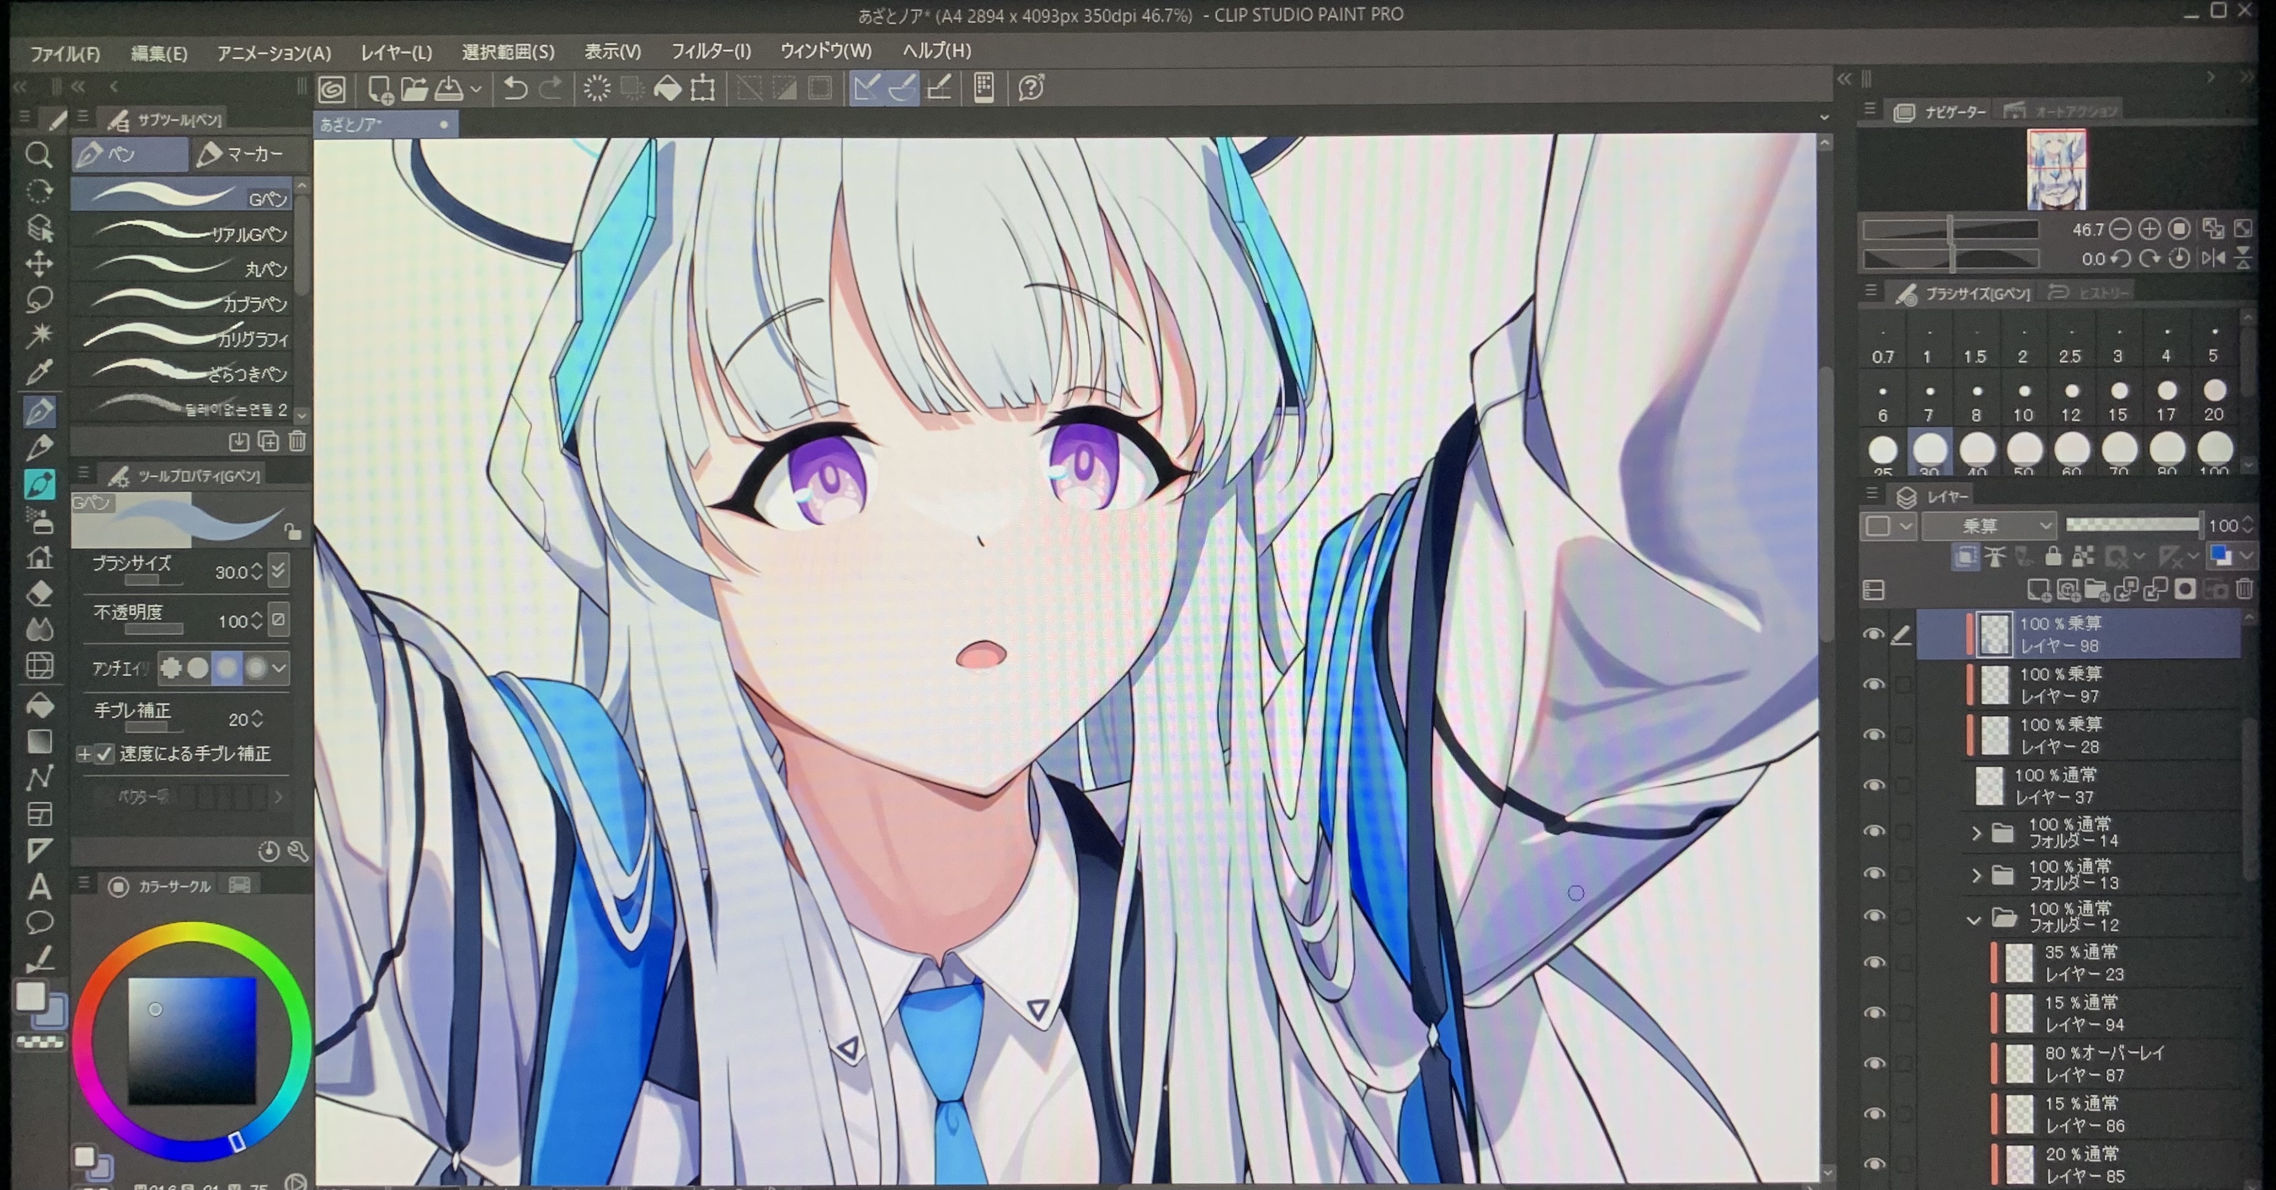Select the Magnifier zoom tool
Viewport: 2276px width, 1190px height.
pos(38,156)
